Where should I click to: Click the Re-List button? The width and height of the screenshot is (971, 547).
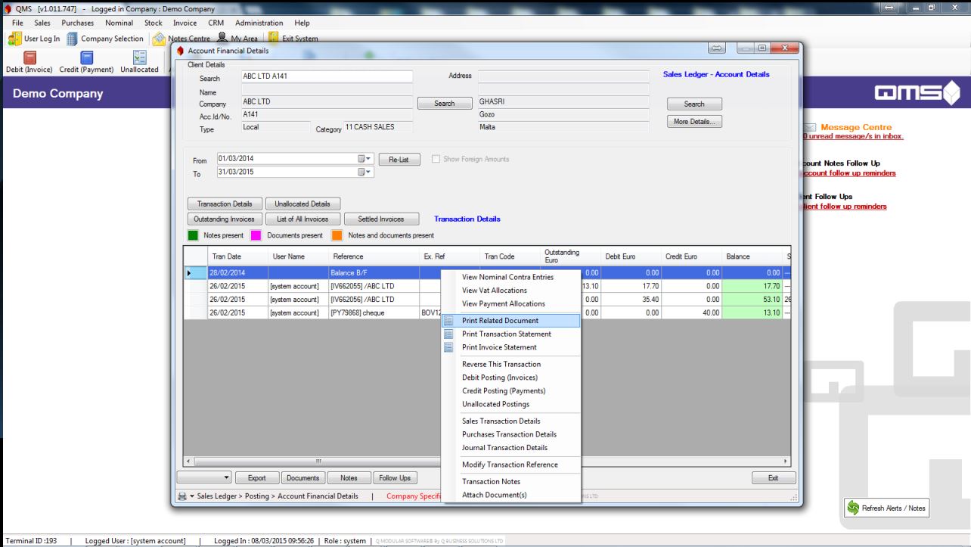tap(399, 160)
